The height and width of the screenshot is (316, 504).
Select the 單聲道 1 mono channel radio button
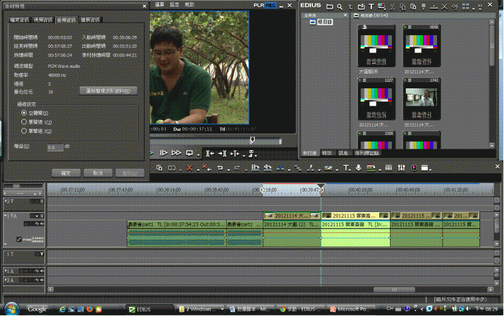[24, 122]
